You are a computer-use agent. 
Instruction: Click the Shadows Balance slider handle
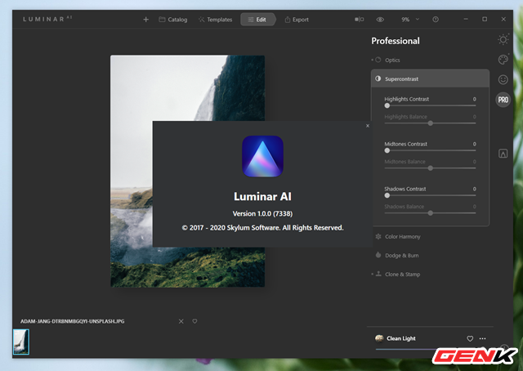tap(431, 213)
